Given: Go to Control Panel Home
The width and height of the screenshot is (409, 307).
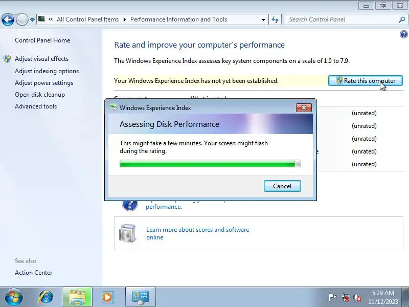Looking at the screenshot, I should coord(42,40).
